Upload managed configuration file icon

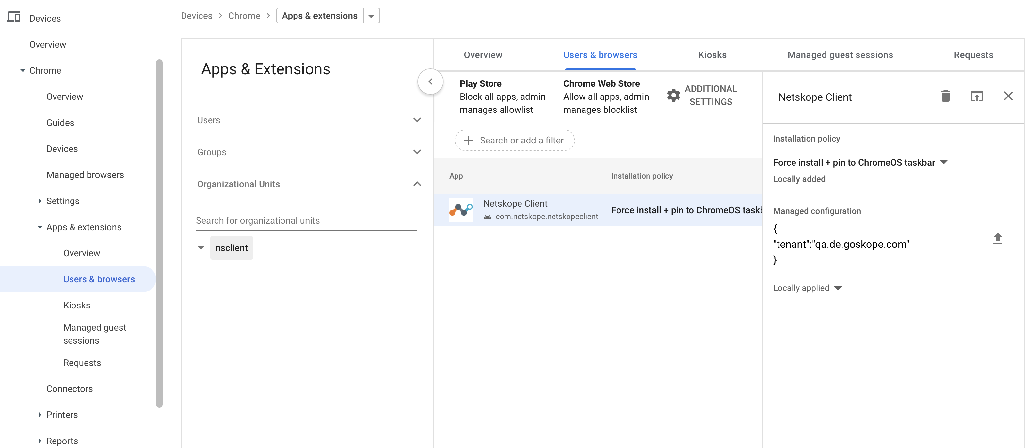coord(997,238)
